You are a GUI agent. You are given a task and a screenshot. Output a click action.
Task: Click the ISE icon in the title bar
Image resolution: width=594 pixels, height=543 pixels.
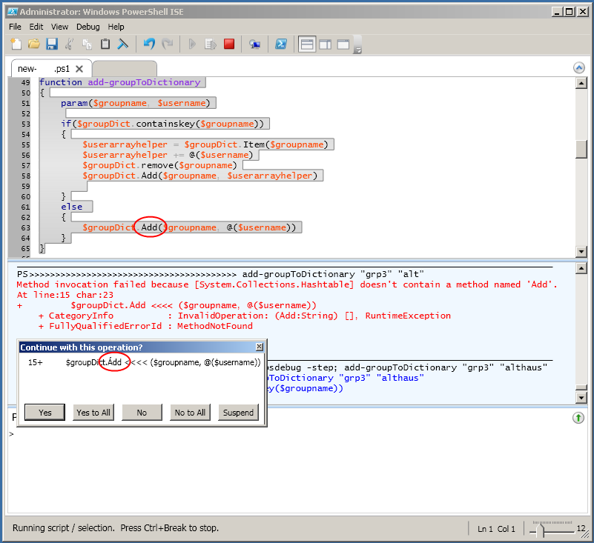point(12,12)
